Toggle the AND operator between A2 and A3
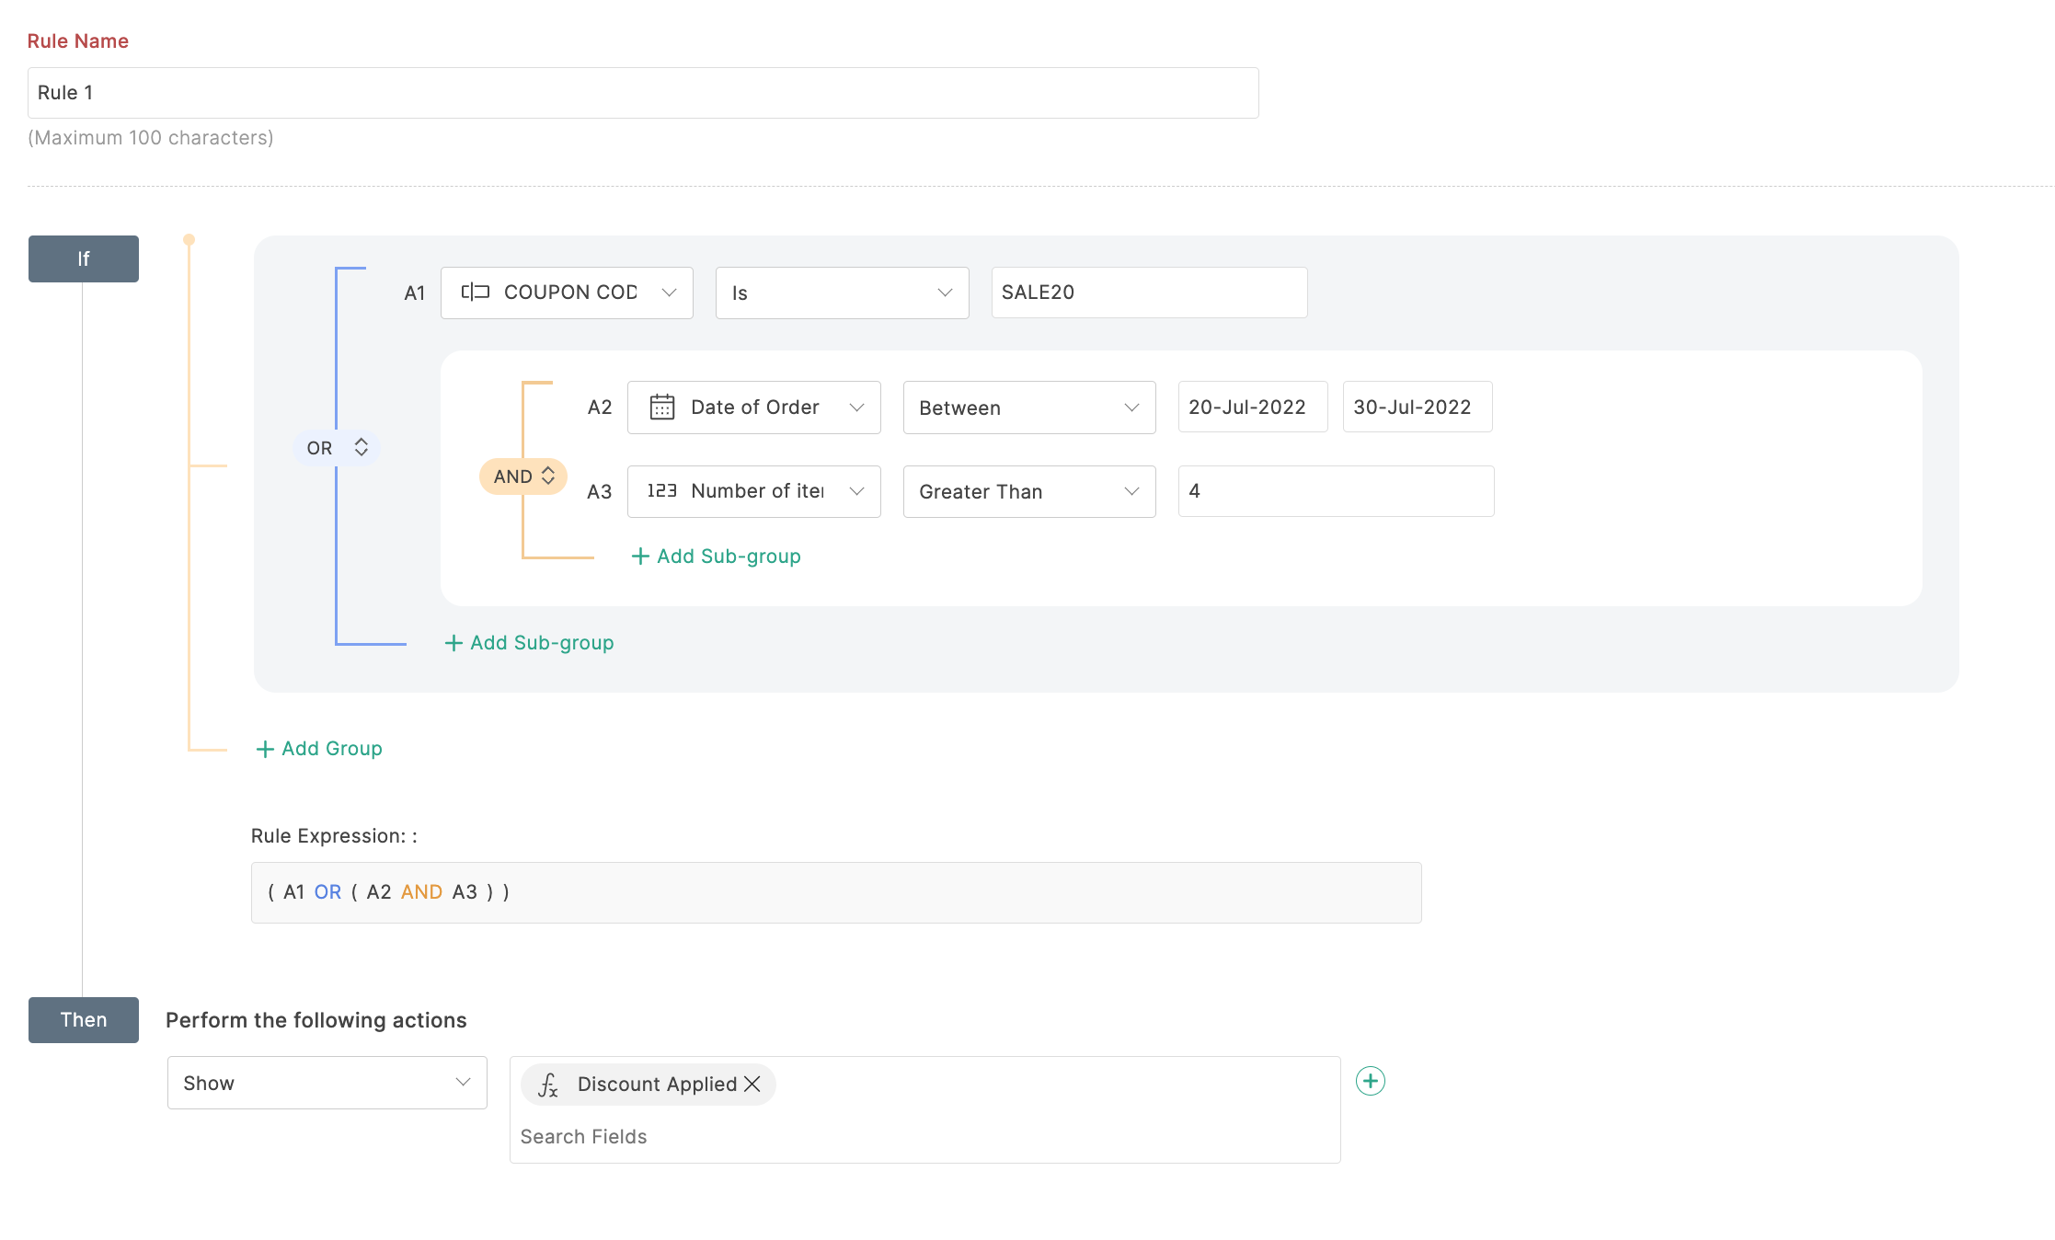 point(521,476)
